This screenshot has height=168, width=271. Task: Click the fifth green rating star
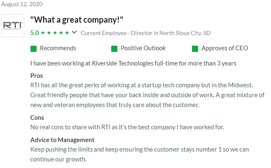pyautogui.click(x=67, y=33)
